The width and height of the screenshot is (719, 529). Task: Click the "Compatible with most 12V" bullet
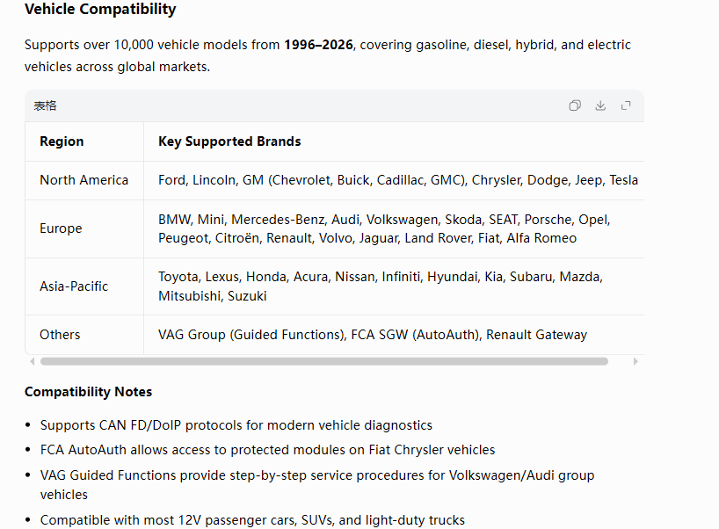tap(252, 520)
